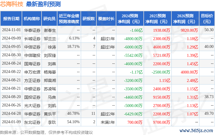
Task: Select the 研报数 column header
Action: [89, 18]
